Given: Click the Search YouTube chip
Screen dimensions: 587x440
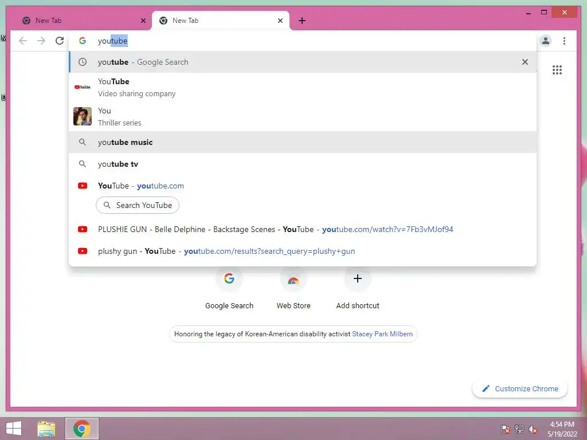Looking at the screenshot, I should (138, 205).
